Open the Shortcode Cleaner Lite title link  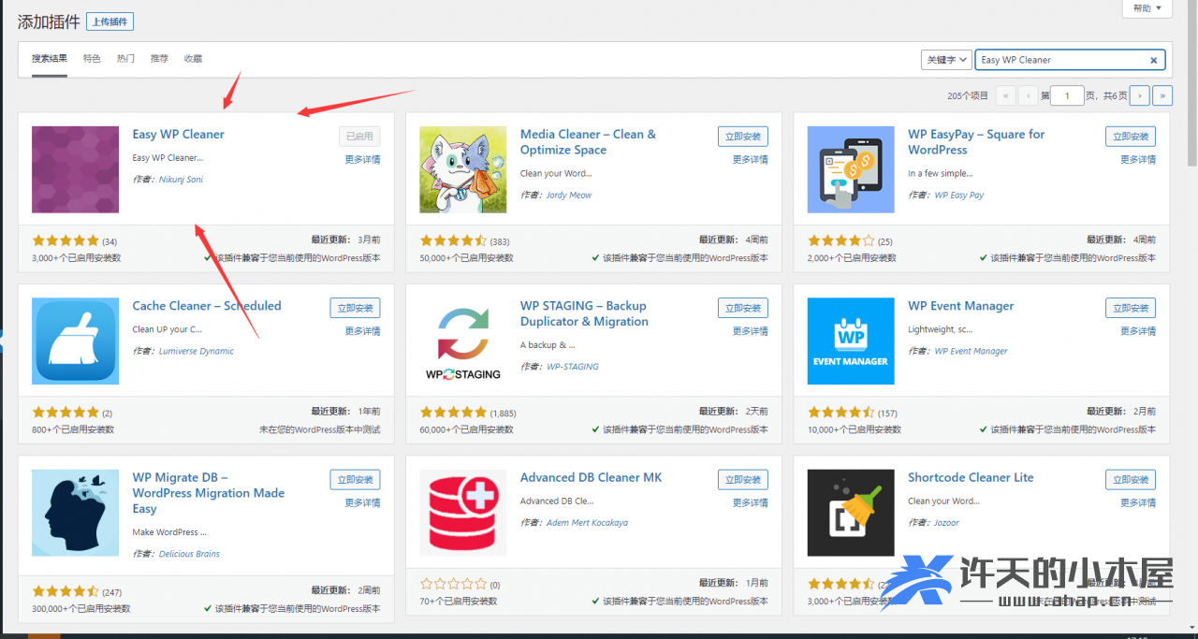click(x=971, y=477)
